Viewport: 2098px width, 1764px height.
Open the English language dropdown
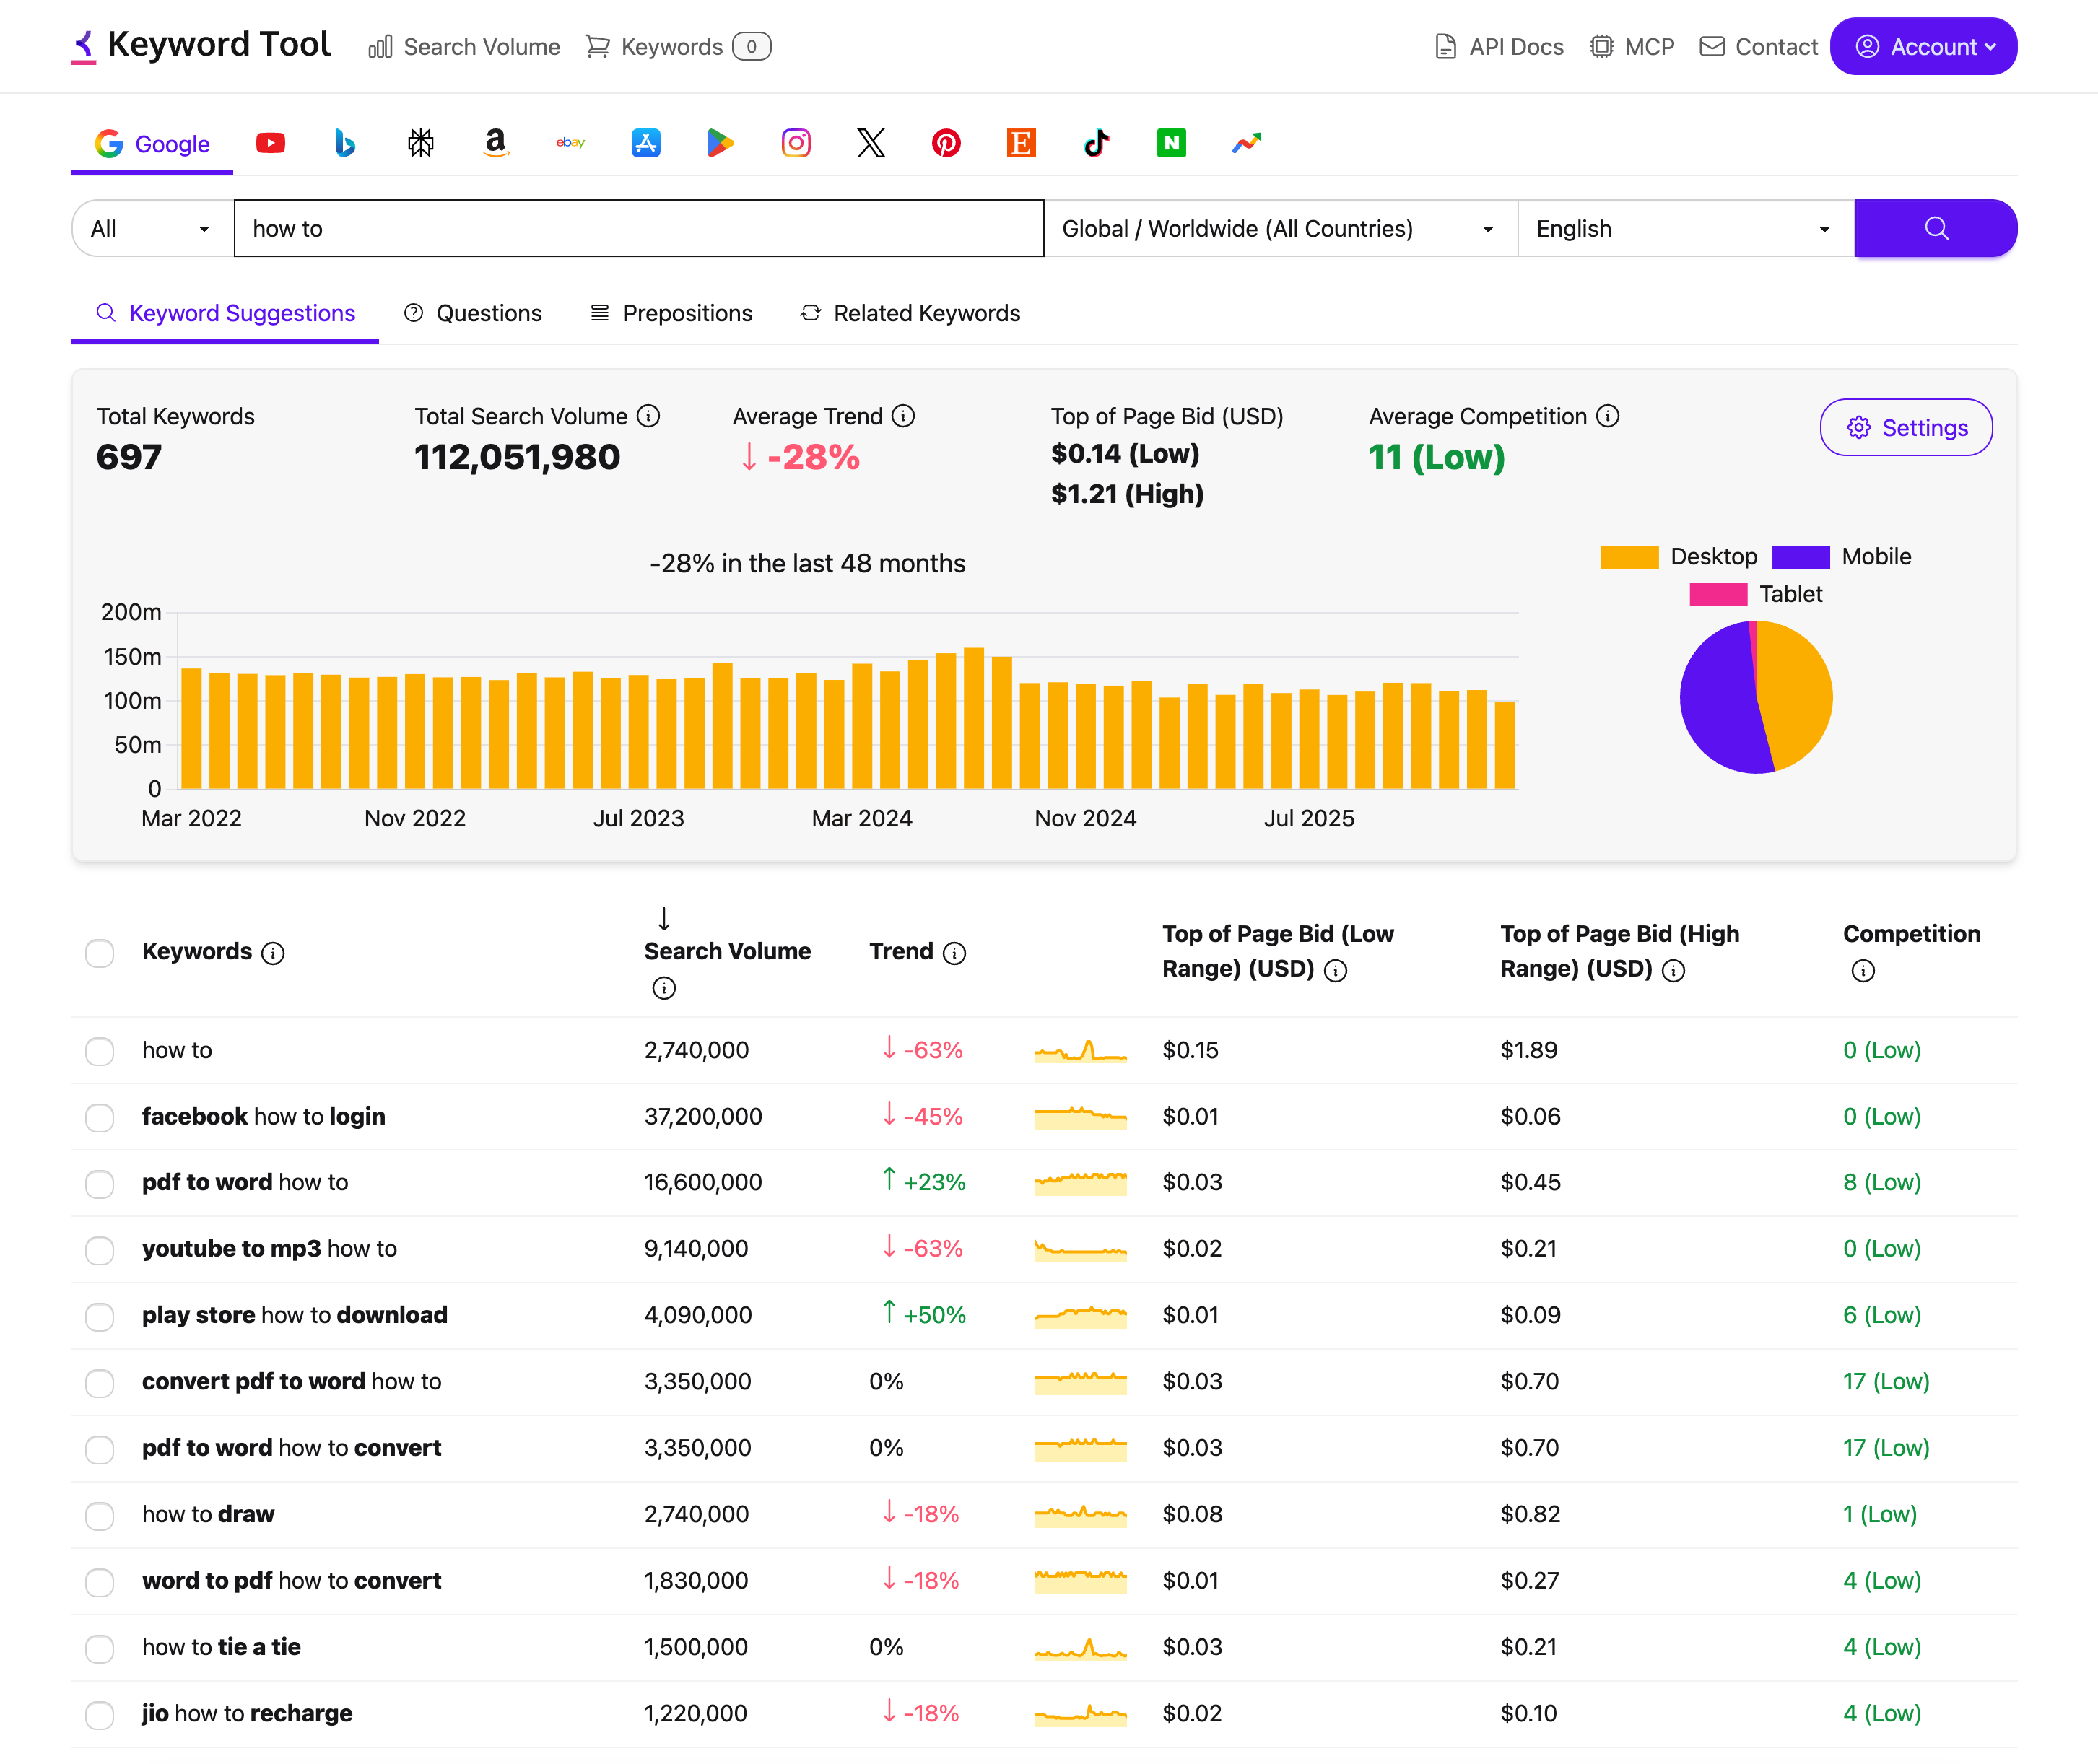(x=1686, y=228)
